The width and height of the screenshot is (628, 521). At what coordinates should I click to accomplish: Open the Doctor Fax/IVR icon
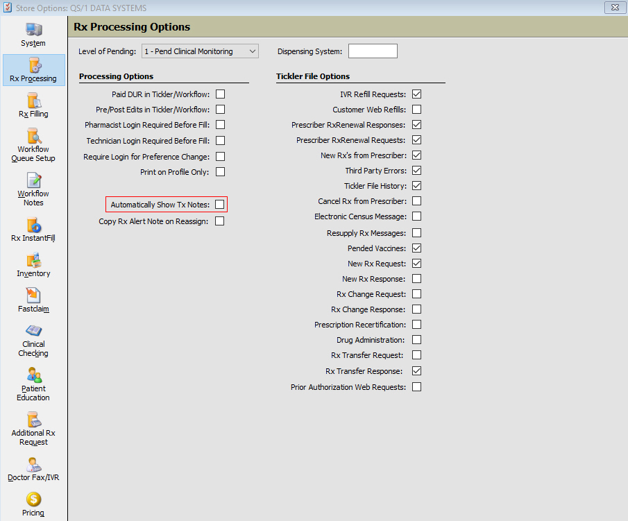(33, 465)
